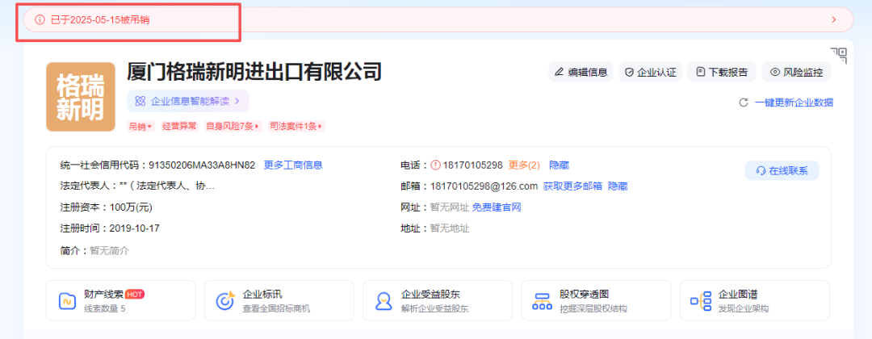Viewport: 872px width, 339px height.
Task: Expand the 吊销 status tag
Action: (x=140, y=126)
